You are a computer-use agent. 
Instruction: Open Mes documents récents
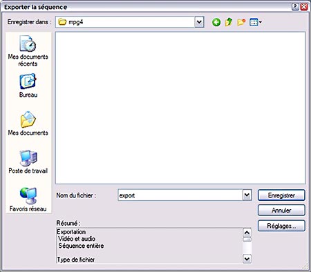point(28,51)
